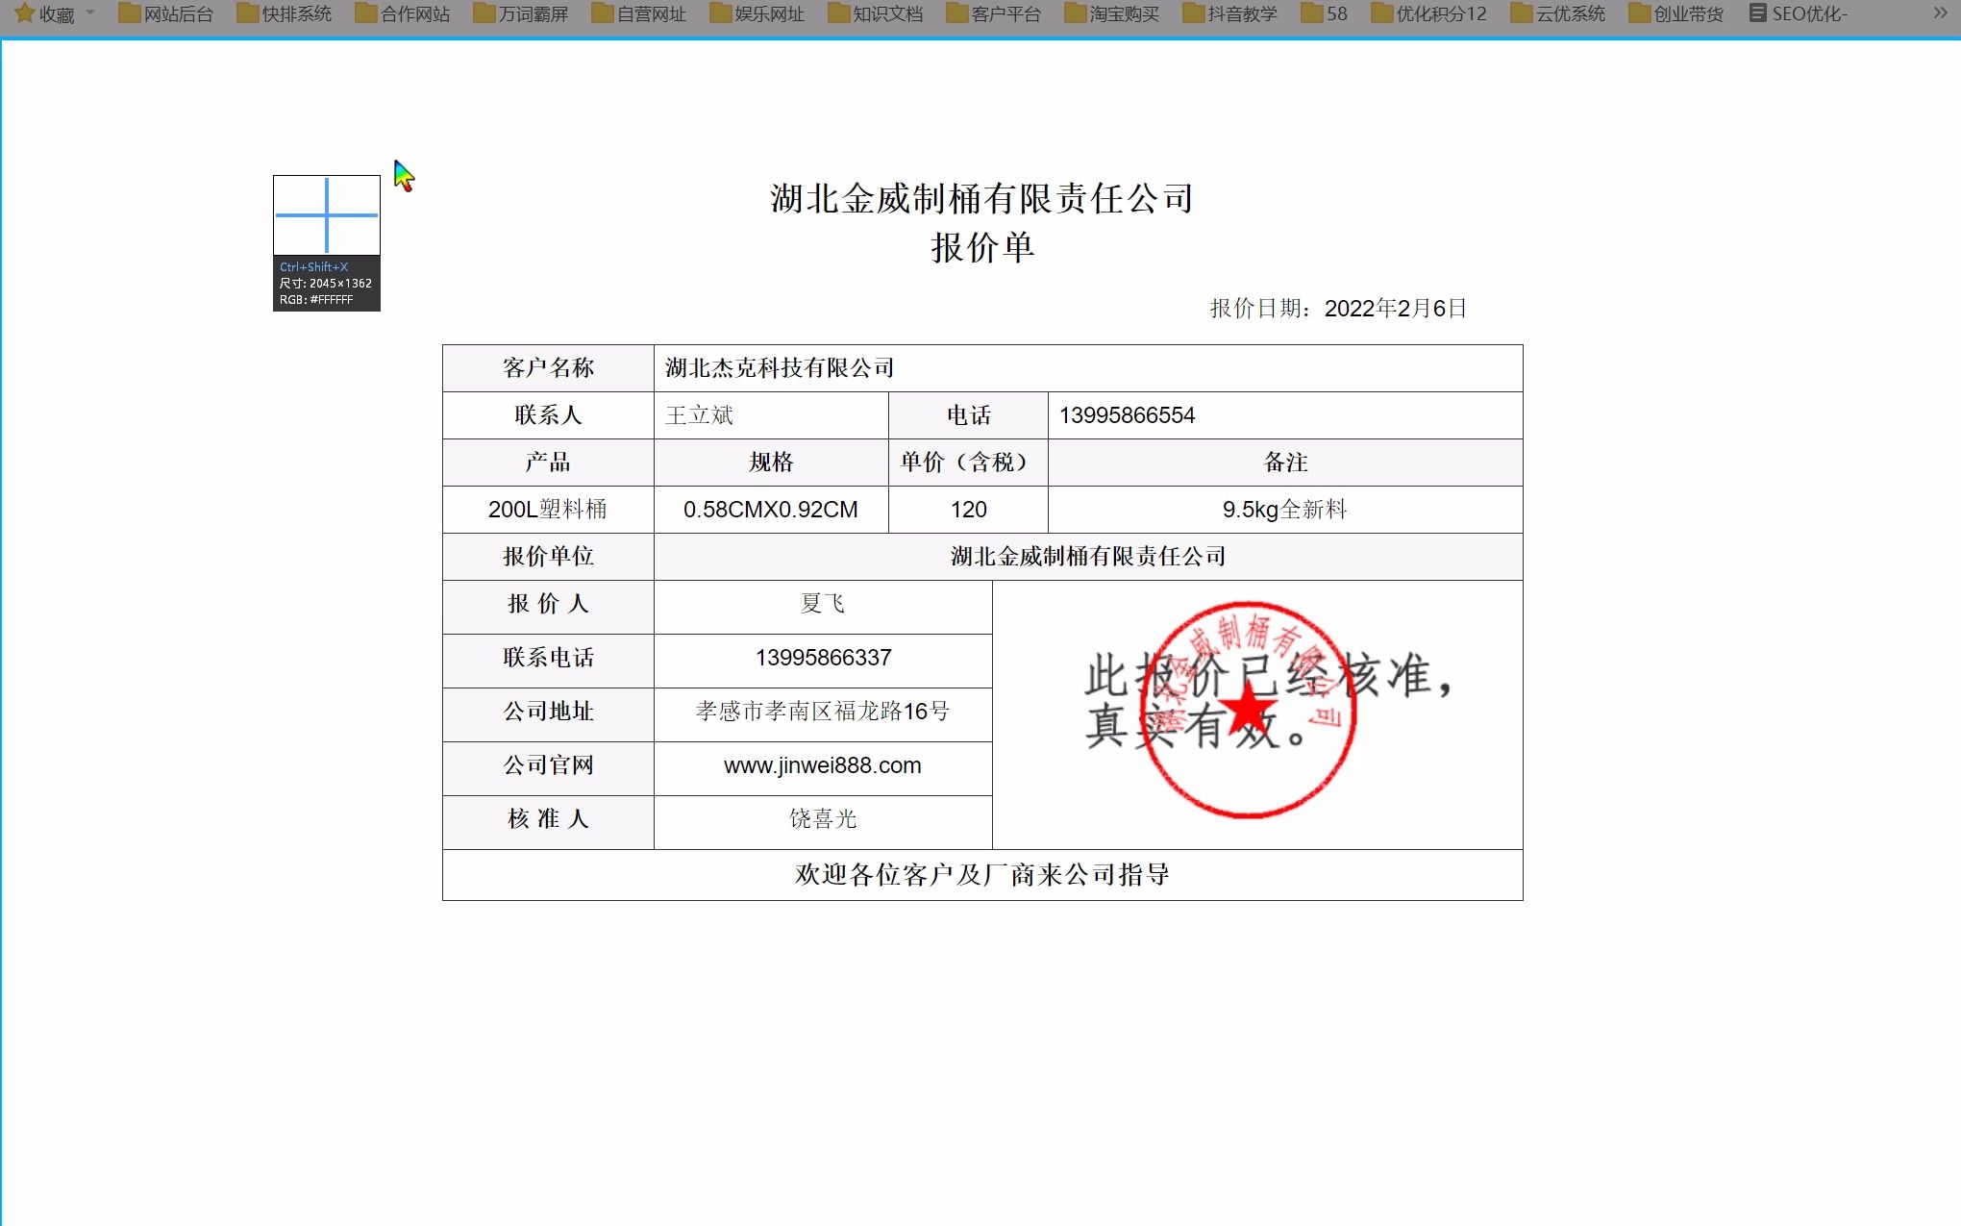The width and height of the screenshot is (1961, 1226).
Task: Open the 云优系统 bookmark folder
Action: click(1557, 13)
